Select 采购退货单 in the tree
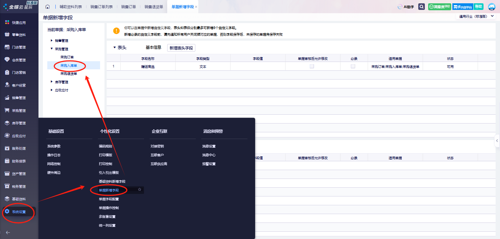Screen dimensions: 500x239 click(x=69, y=74)
